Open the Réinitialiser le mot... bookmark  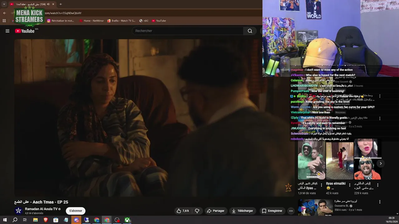pos(61,21)
